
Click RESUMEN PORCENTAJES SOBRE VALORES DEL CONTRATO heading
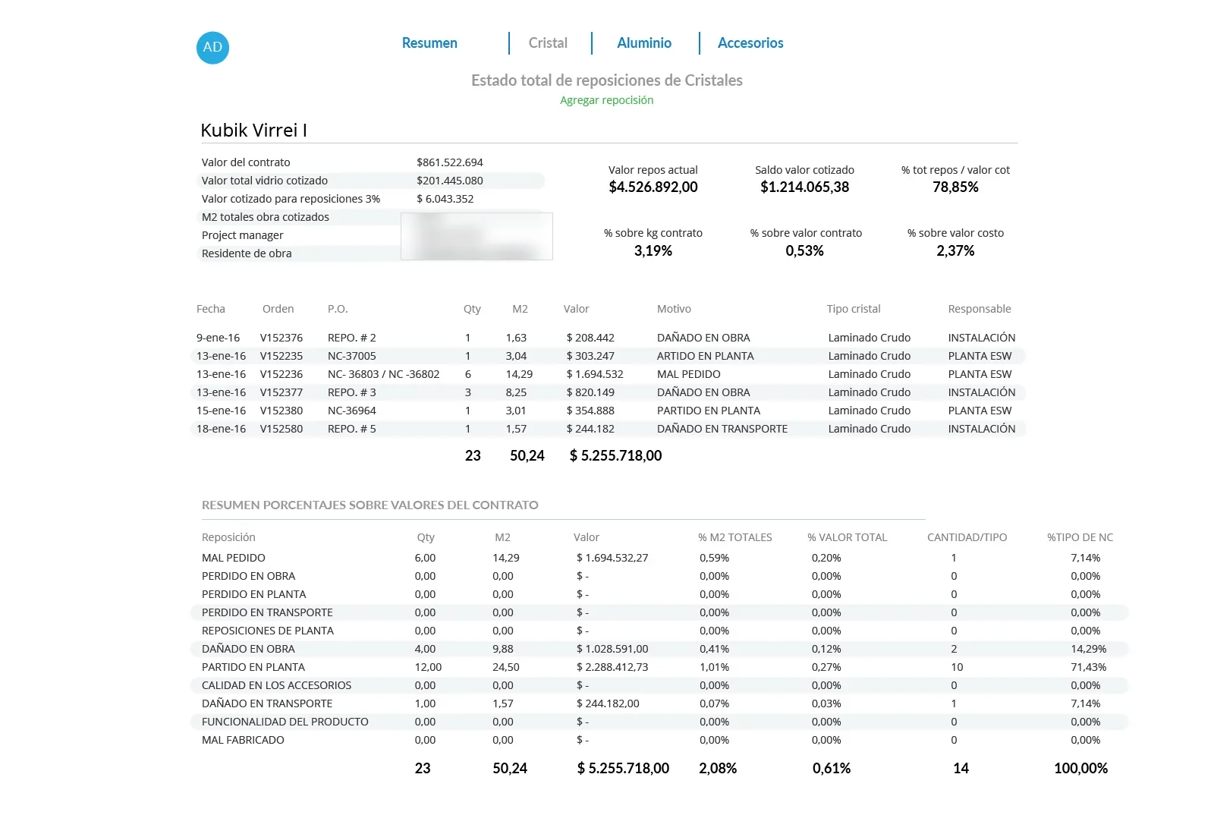point(370,505)
